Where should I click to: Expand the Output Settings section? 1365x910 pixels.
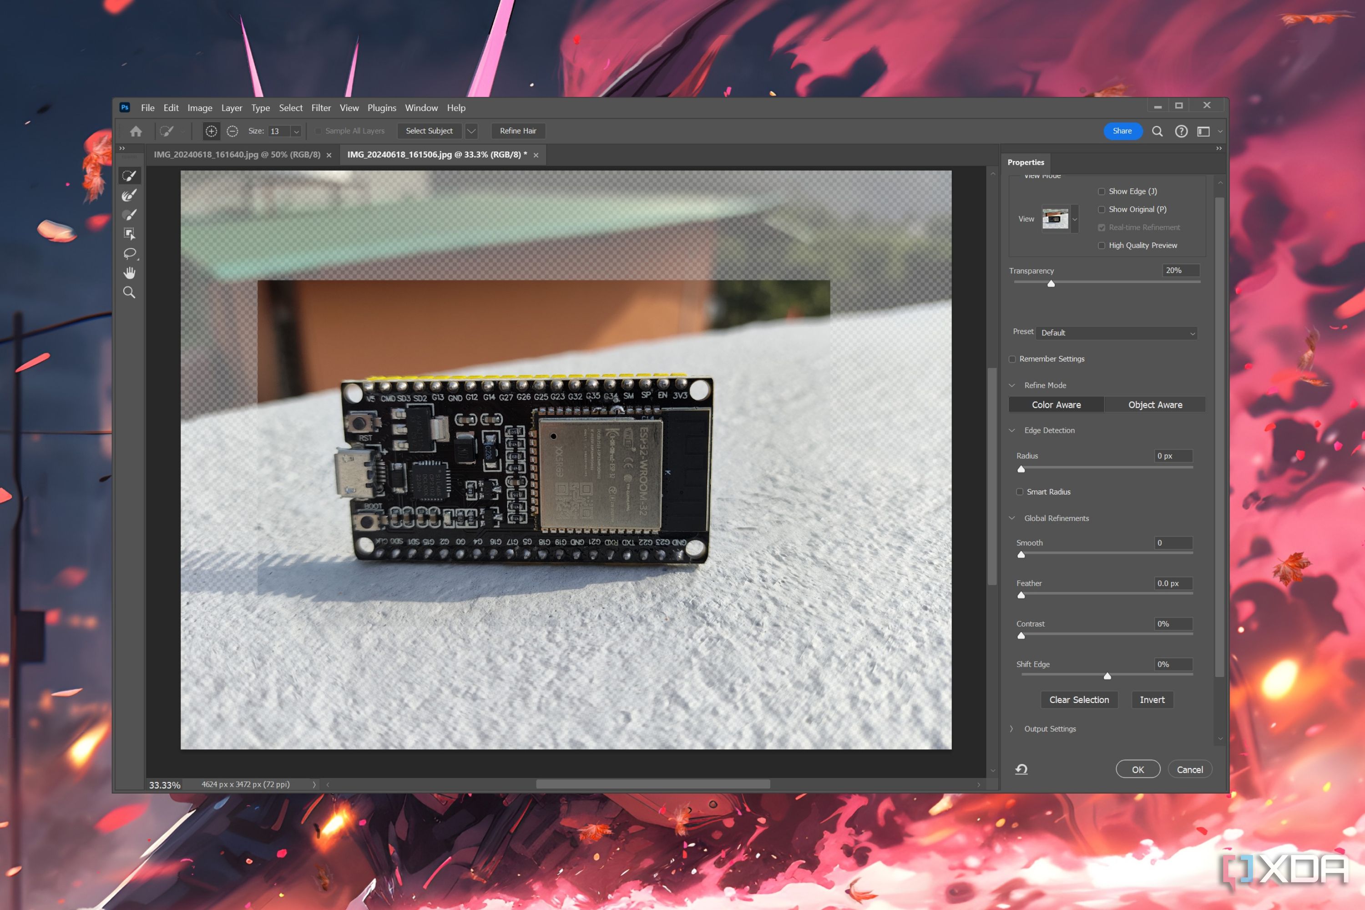coord(1012,729)
